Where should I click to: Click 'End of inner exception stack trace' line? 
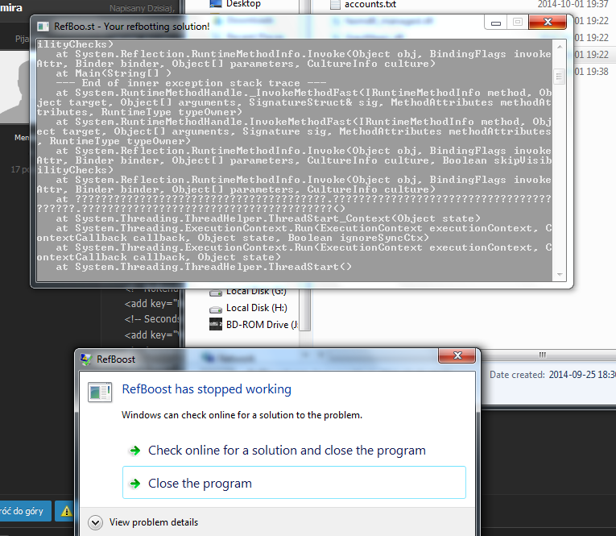coord(191,83)
